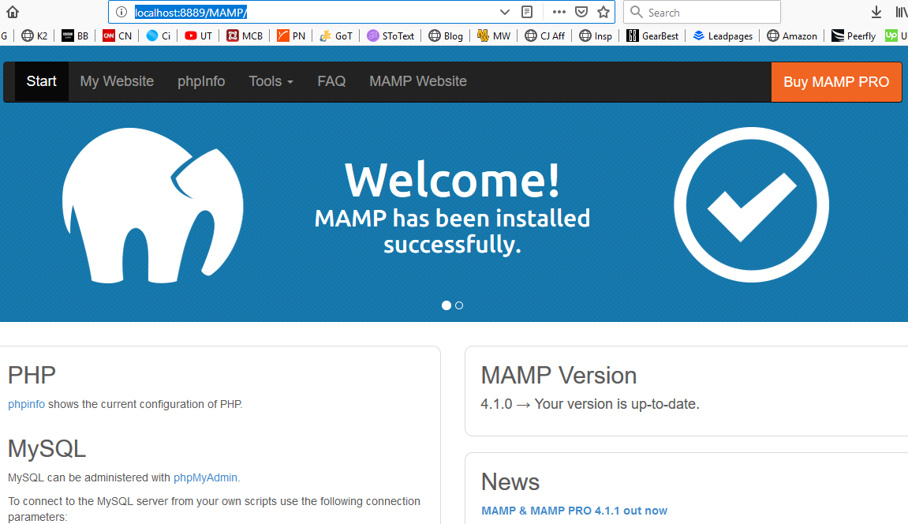The height and width of the screenshot is (524, 908).
Task: Click the address bar URL localhost:8889/MAMP/
Action: 191,12
